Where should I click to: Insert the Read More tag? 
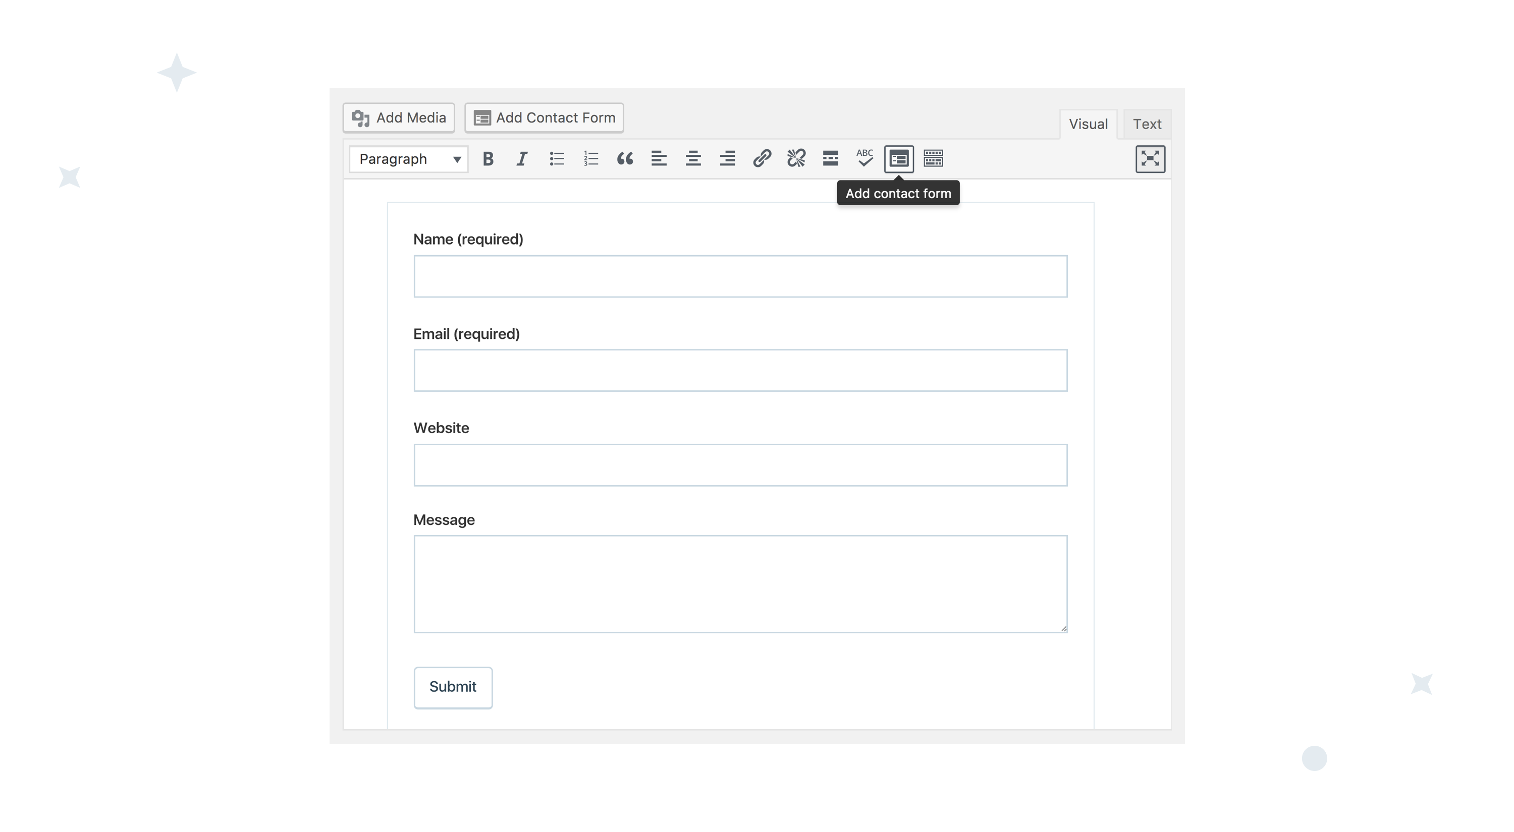830,158
